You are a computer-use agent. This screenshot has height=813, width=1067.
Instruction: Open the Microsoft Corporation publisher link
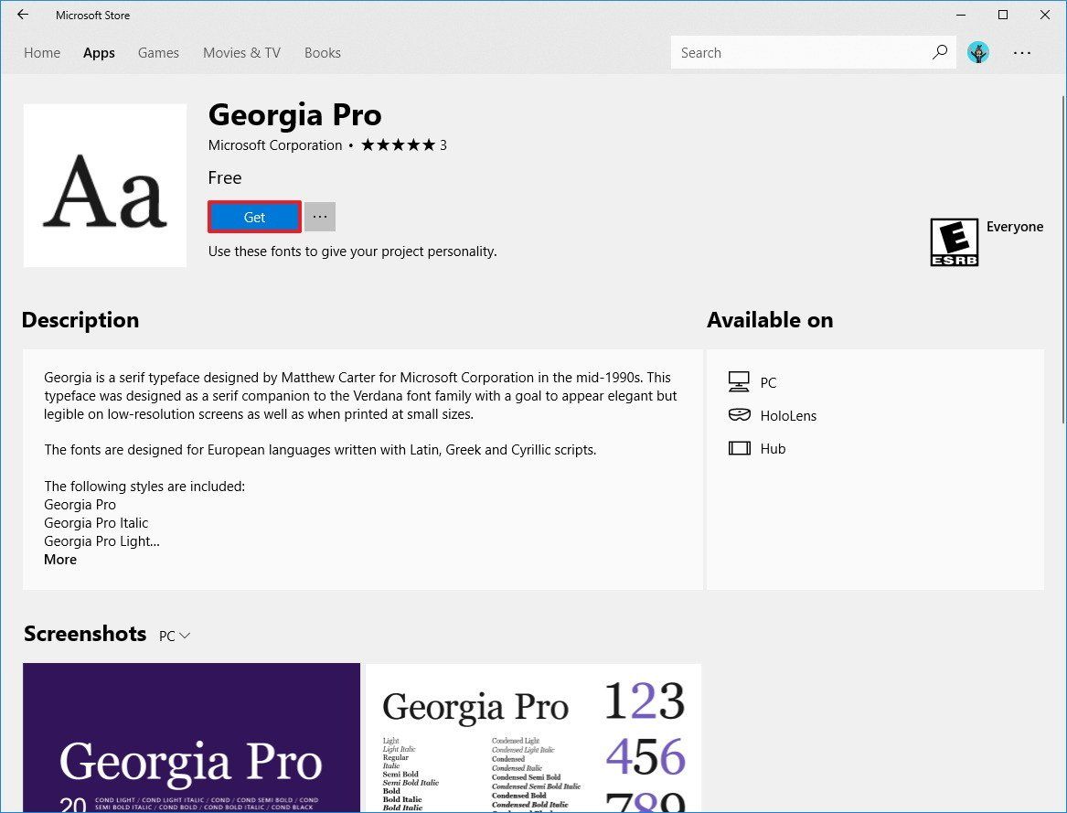coord(274,144)
